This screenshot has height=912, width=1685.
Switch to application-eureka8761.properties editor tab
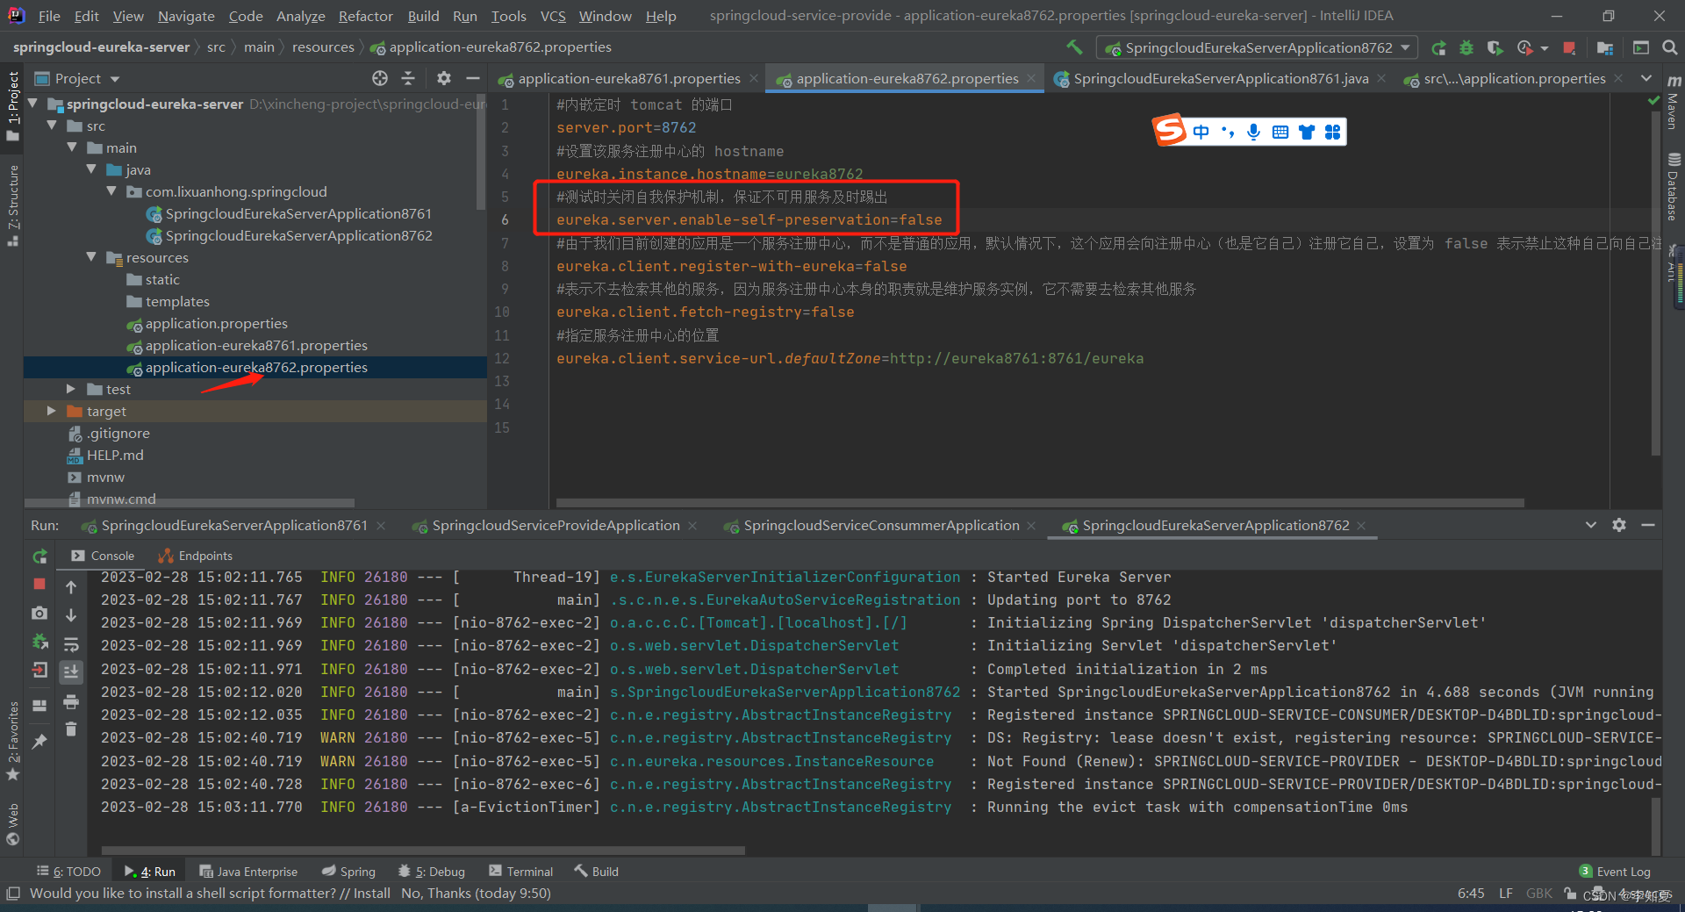pos(628,78)
